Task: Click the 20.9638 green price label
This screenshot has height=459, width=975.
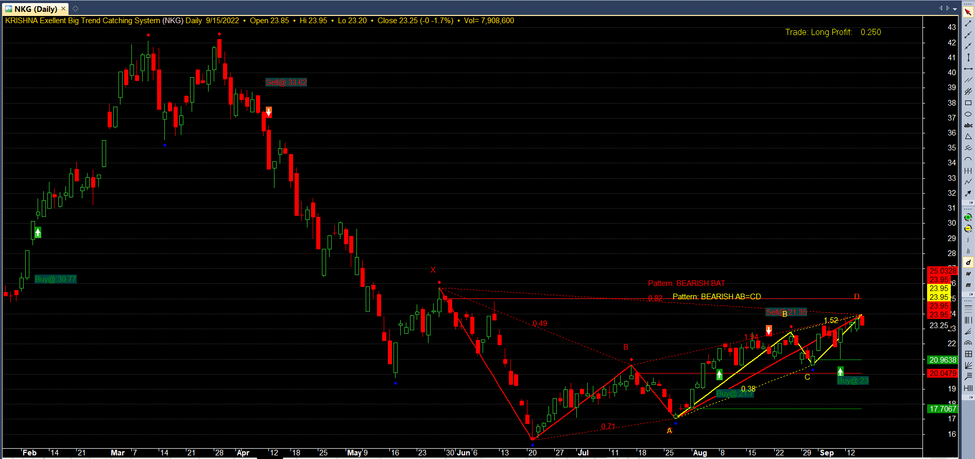Action: click(943, 360)
